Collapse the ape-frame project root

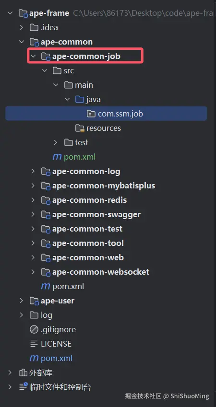(x=10, y=13)
